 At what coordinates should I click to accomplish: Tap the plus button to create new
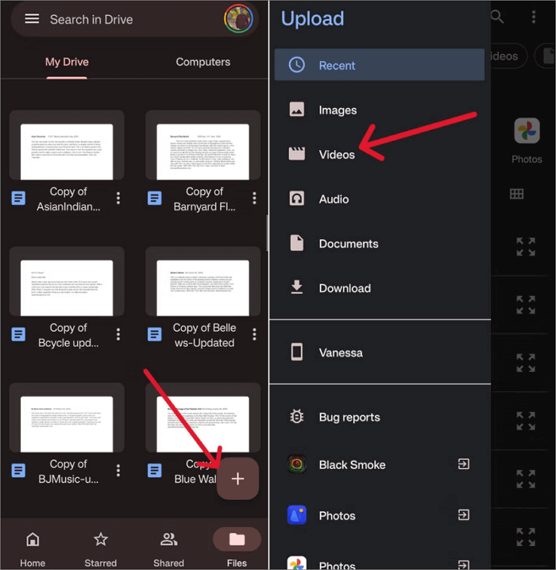point(237,479)
